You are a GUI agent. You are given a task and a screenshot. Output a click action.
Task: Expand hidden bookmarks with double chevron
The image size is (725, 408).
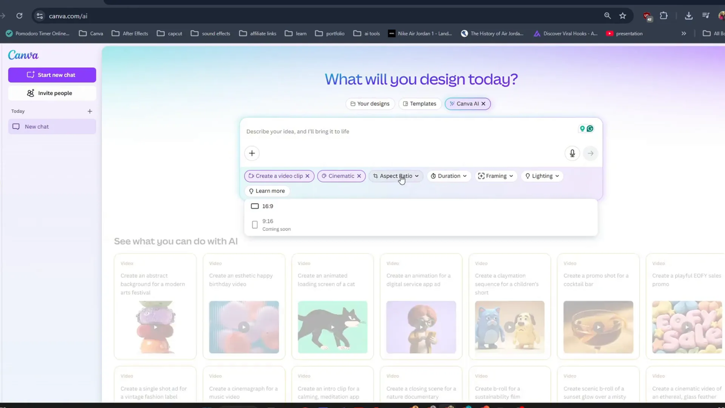[684, 34]
